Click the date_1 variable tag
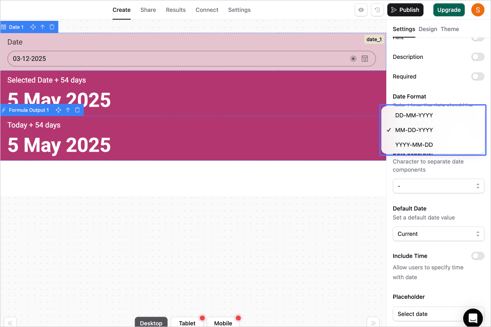The width and height of the screenshot is (491, 327). click(374, 39)
